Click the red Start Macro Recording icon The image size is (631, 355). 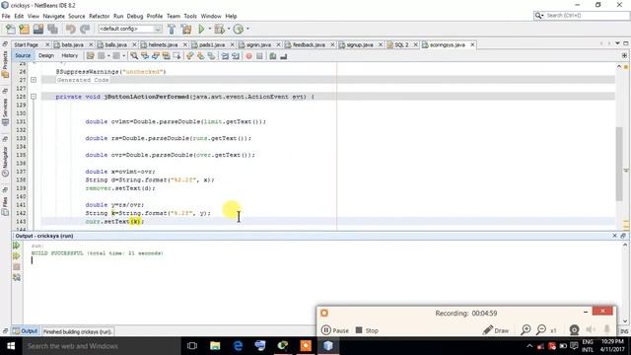pos(248,56)
